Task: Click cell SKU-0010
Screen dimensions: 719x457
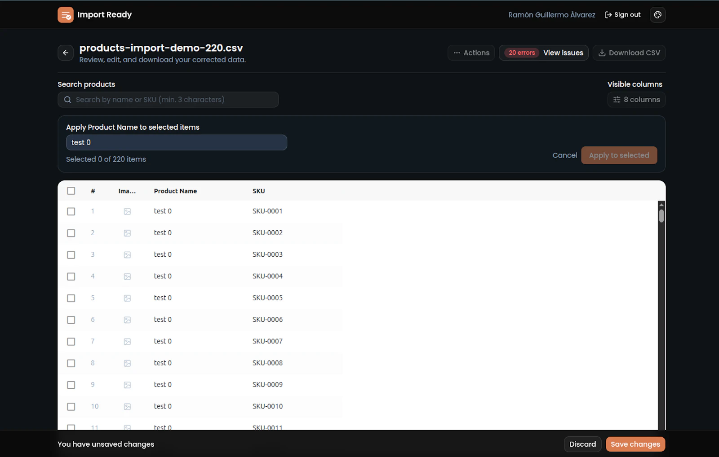Action: click(267, 406)
